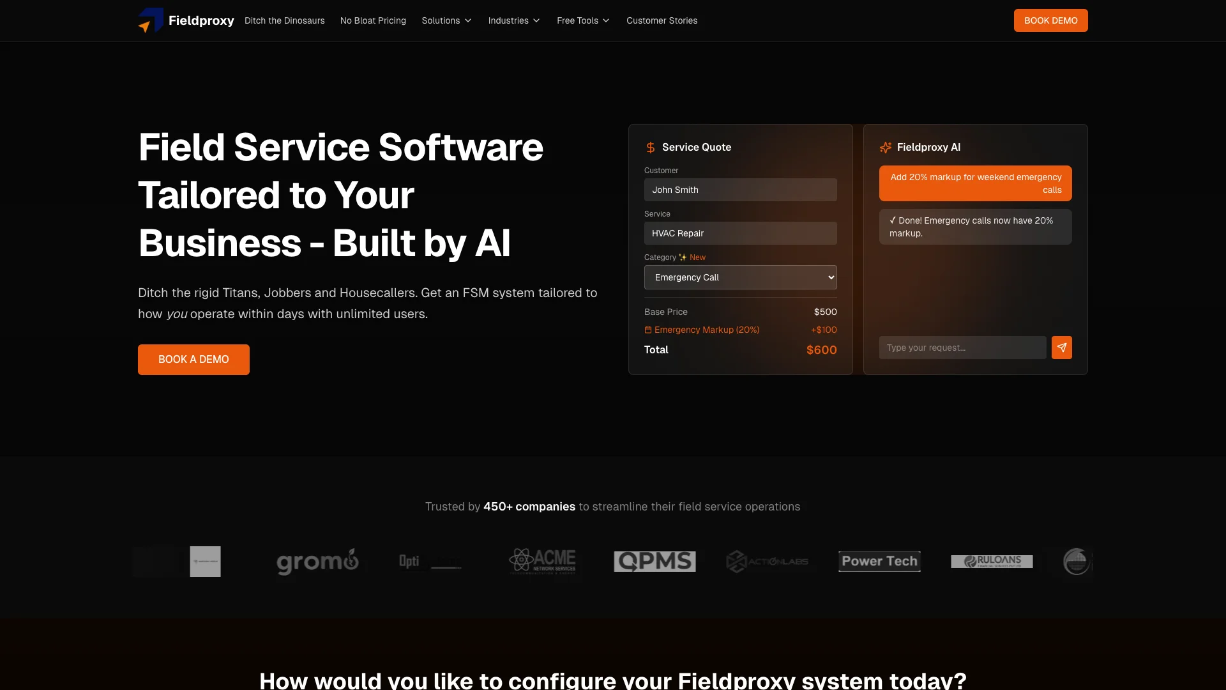
Task: Open the Emergency Call category dropdown
Action: pos(740,277)
